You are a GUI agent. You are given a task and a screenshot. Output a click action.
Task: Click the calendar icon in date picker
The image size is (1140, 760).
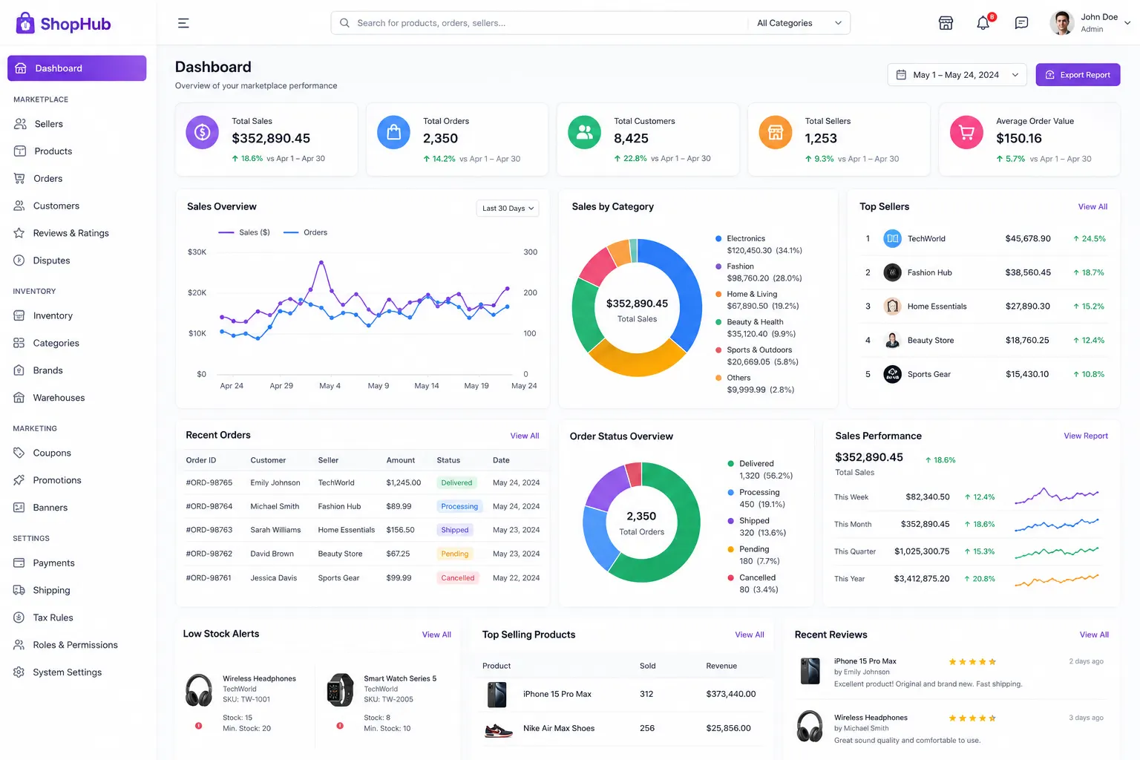pos(901,75)
